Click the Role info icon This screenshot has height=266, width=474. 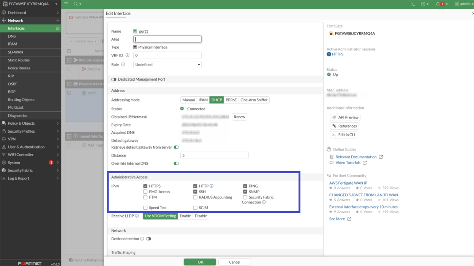point(123,65)
